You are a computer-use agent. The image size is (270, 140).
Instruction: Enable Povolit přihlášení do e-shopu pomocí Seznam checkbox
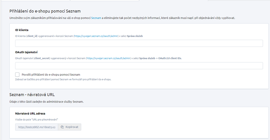pyautogui.click(x=17, y=74)
